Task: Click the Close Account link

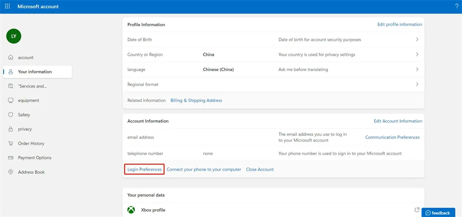Action: [x=260, y=169]
